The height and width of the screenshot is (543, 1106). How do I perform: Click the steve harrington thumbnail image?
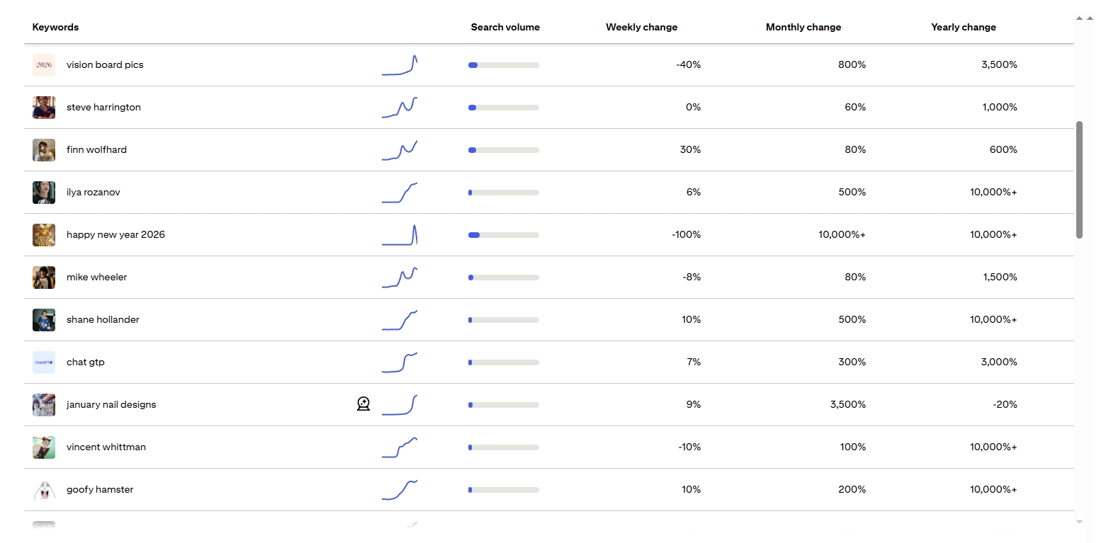(x=44, y=108)
